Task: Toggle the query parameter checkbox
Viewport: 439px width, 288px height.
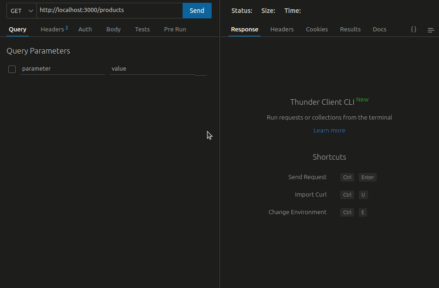Action: tap(12, 69)
